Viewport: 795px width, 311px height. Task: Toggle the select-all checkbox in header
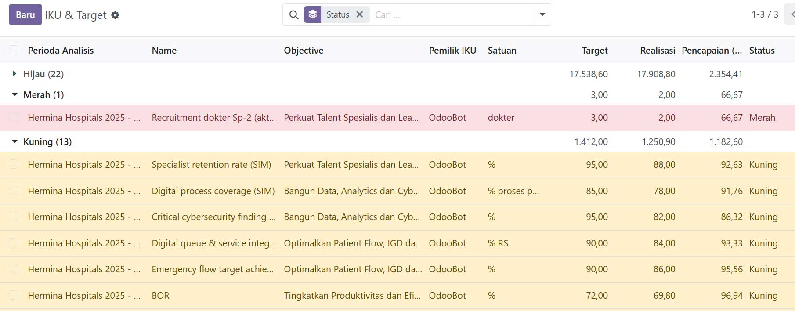point(14,50)
